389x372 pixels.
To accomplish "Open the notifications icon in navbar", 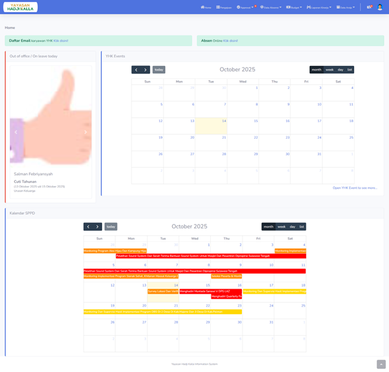I will pos(369,7).
